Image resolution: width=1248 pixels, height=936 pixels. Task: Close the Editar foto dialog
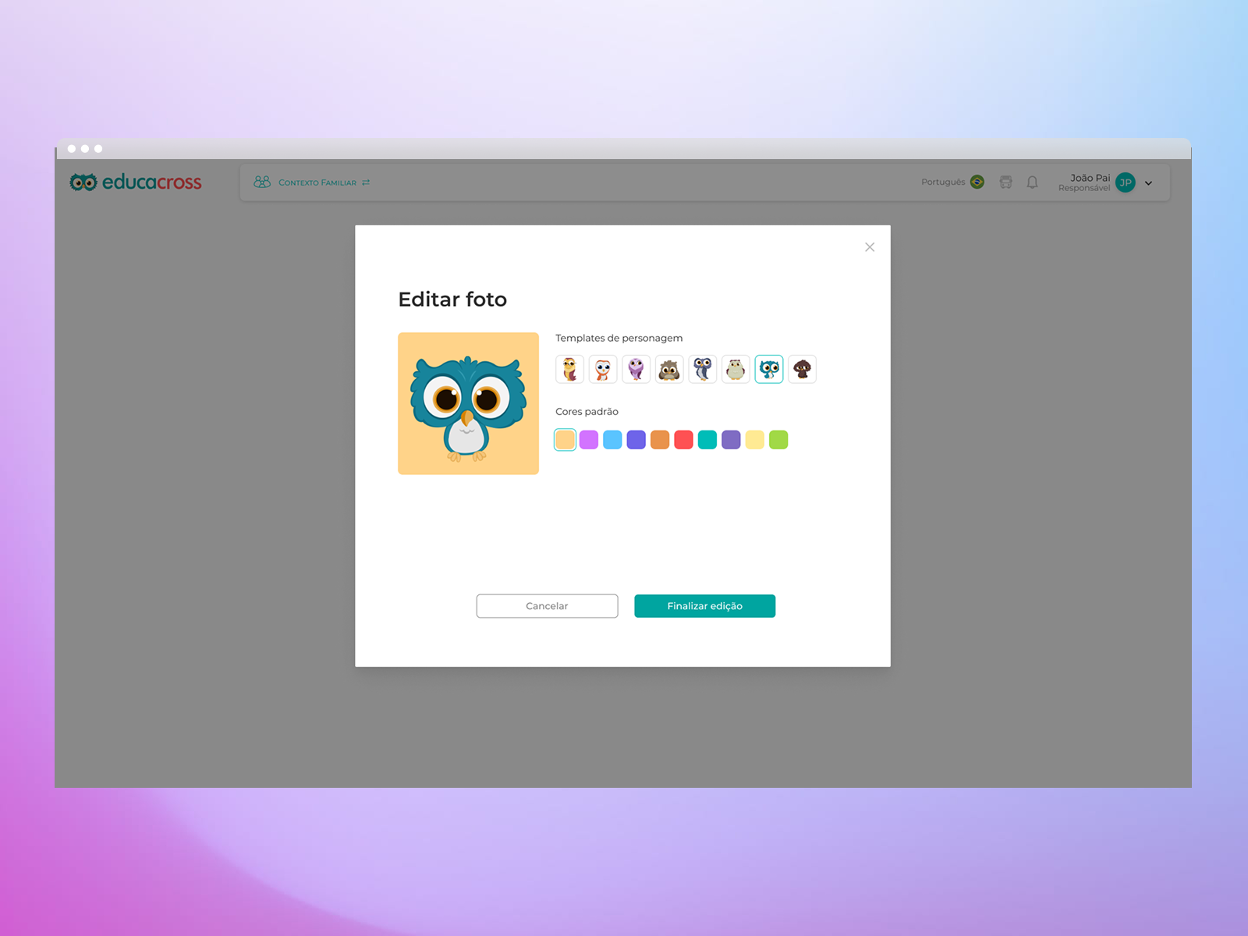(x=870, y=247)
